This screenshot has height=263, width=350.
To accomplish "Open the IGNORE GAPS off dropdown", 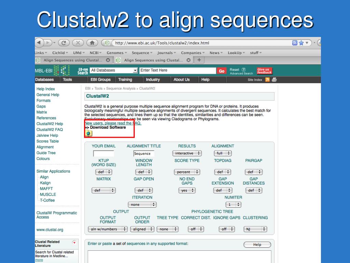I will tap(227, 229).
